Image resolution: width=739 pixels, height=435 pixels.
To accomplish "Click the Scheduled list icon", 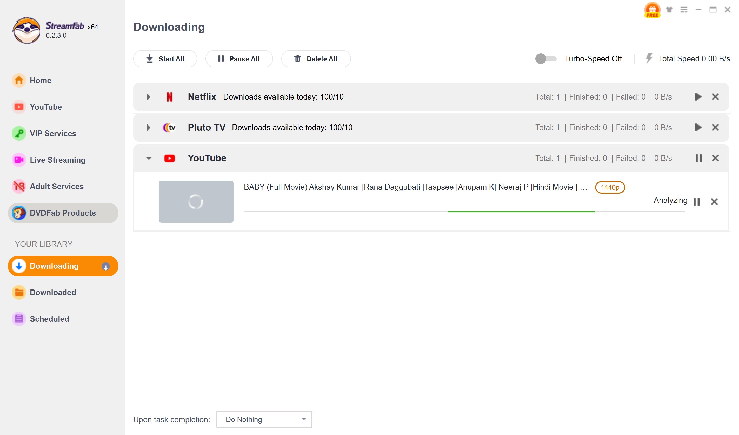I will pyautogui.click(x=19, y=319).
